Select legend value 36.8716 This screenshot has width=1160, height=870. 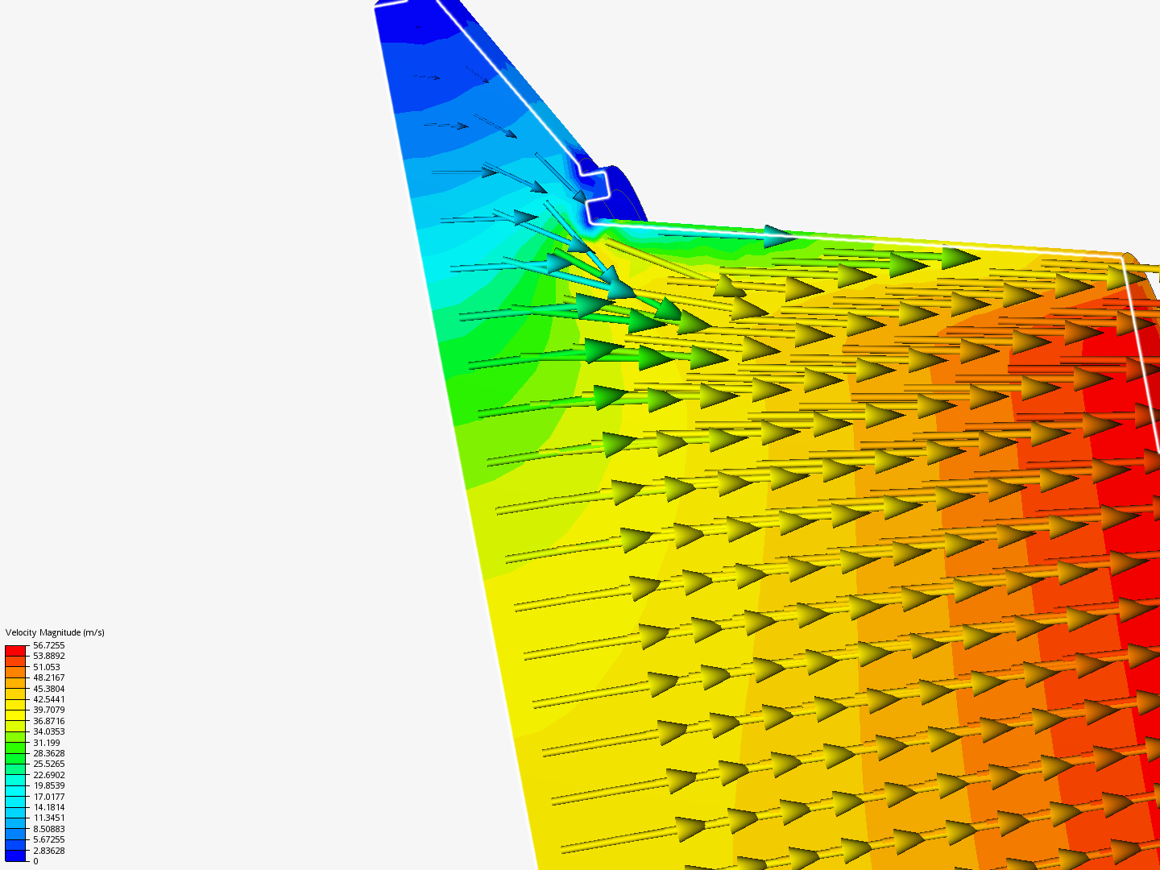[48, 721]
